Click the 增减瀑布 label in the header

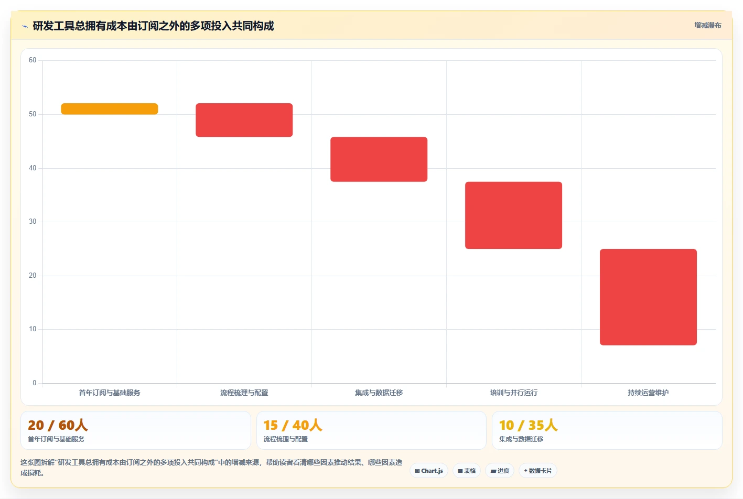pyautogui.click(x=707, y=25)
